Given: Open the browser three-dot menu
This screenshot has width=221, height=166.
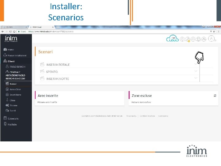Looking at the screenshot, I should (x=219, y=31).
